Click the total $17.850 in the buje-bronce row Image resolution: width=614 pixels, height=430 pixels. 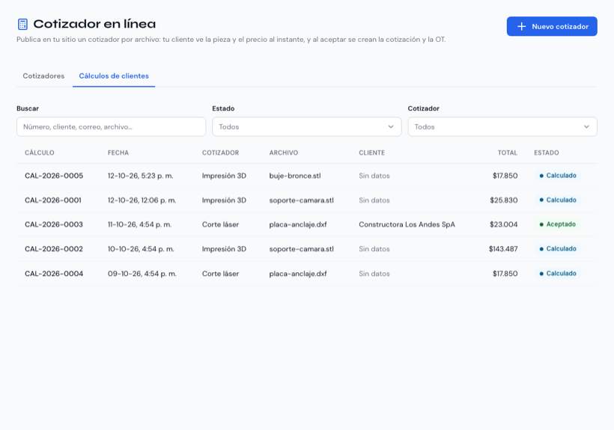[x=505, y=176]
